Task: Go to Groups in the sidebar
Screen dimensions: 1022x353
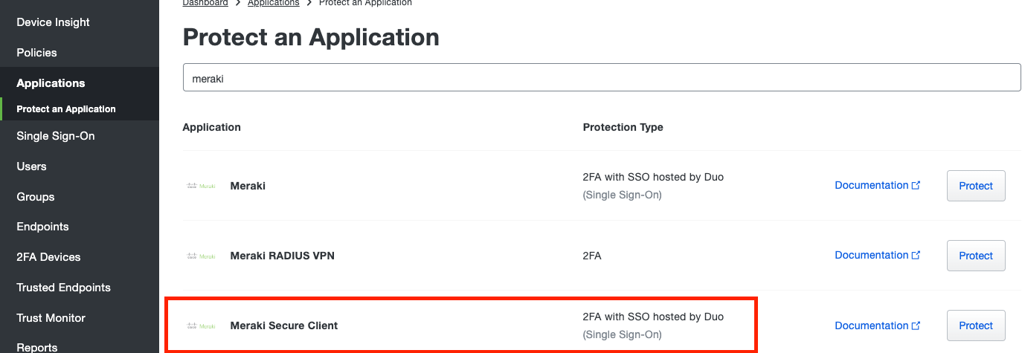Action: [36, 197]
